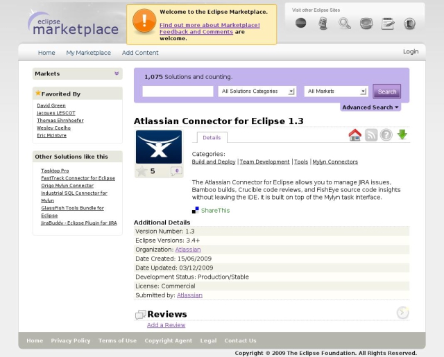The height and width of the screenshot is (357, 444).
Task: Open Thomas Ehrnhoefer profile link
Action: point(60,120)
